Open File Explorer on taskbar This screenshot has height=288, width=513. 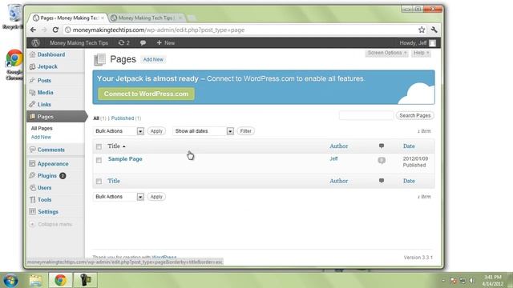(x=35, y=281)
